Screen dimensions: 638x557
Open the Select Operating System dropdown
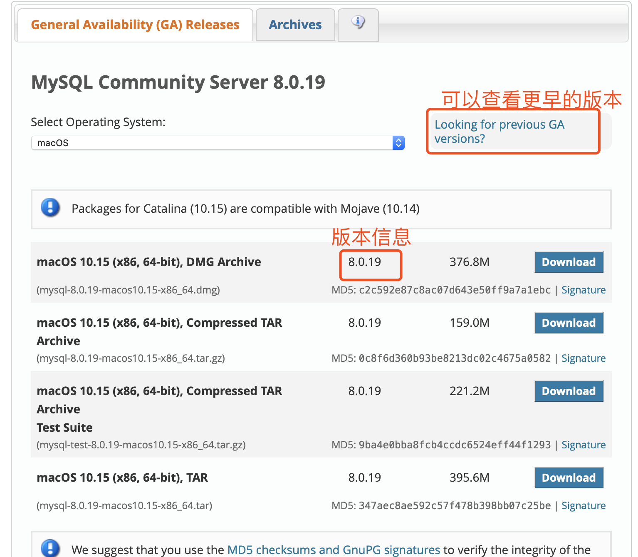216,143
